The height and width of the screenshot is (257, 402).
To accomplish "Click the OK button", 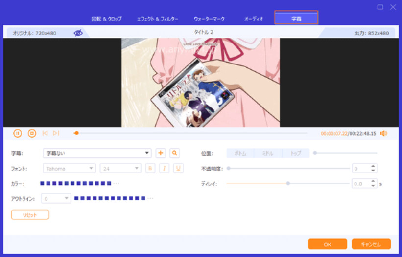I will pyautogui.click(x=328, y=244).
